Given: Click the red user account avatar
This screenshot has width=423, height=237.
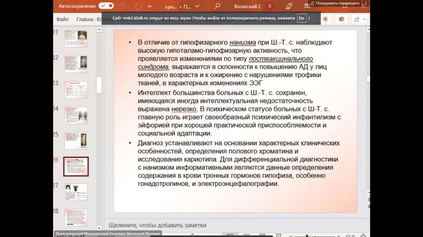Looking at the screenshot, I should 270,6.
